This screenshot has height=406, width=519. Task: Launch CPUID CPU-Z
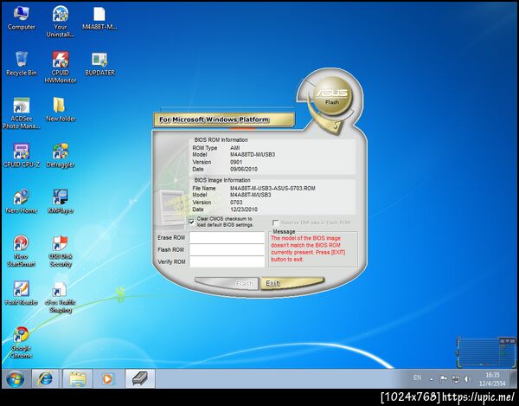coord(21,155)
